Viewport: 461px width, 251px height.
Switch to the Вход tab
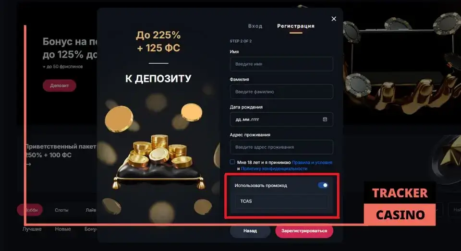[255, 26]
